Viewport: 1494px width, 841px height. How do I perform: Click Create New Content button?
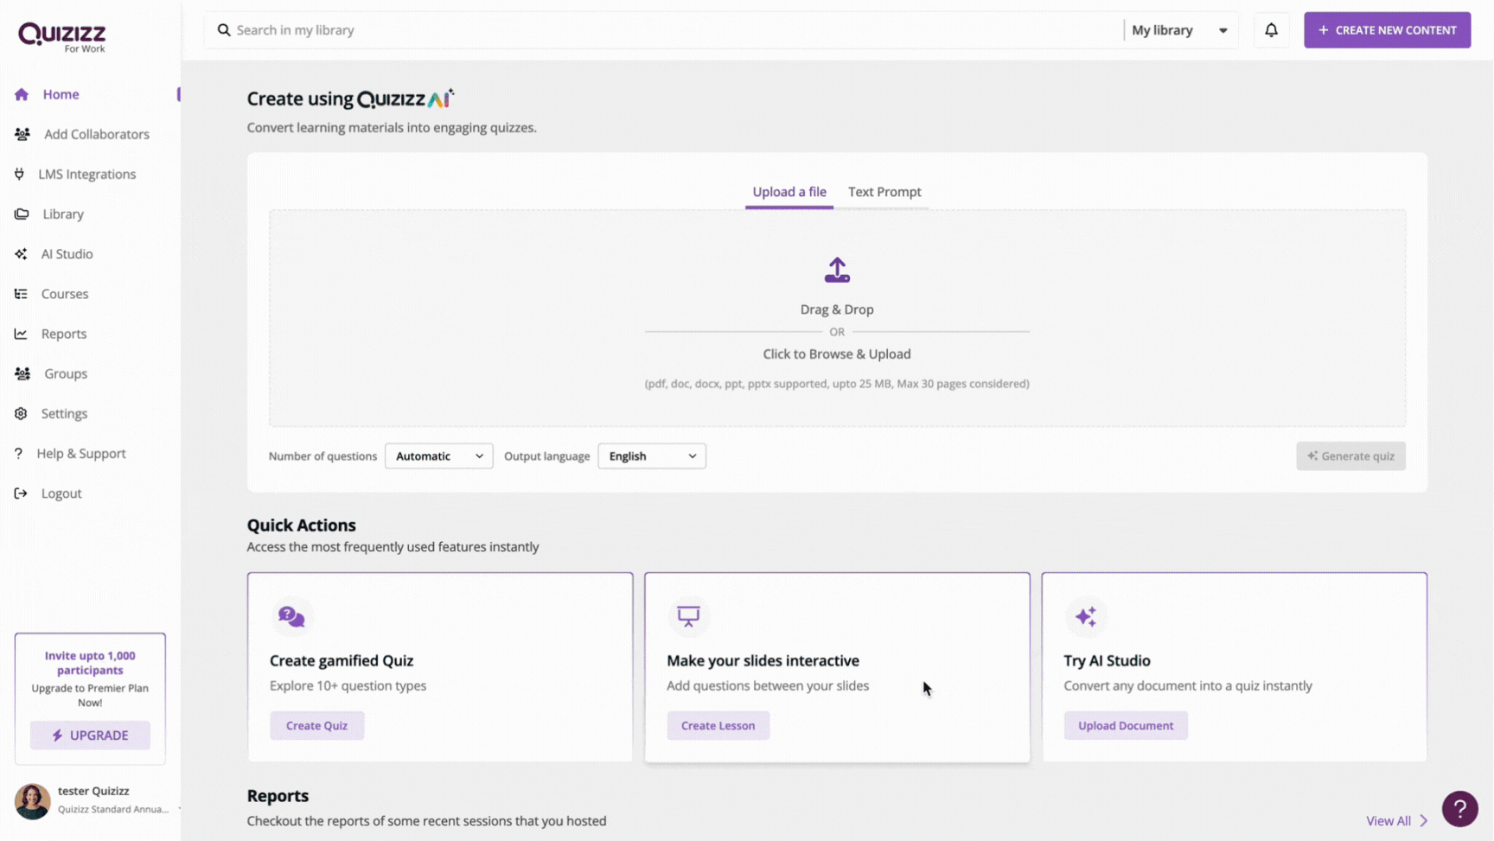(x=1387, y=30)
